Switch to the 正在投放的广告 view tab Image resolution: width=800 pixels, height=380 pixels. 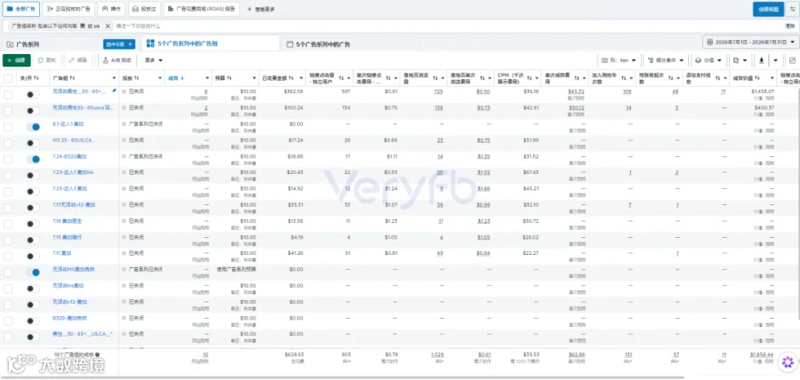click(x=68, y=9)
